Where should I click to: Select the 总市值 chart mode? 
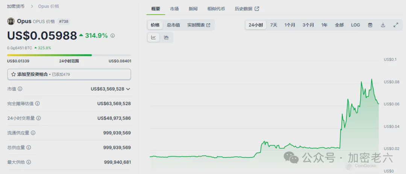click(x=173, y=25)
